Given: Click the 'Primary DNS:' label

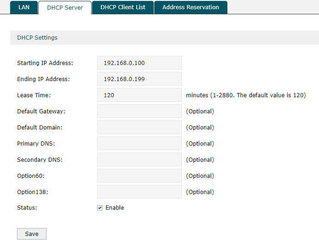Looking at the screenshot, I should click(x=36, y=144).
